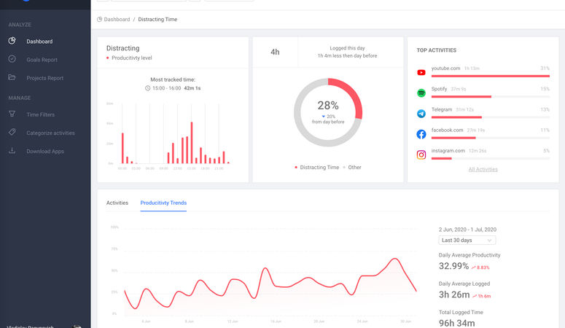Click the Time Filters funnel icon
565x328 pixels.
click(12, 114)
